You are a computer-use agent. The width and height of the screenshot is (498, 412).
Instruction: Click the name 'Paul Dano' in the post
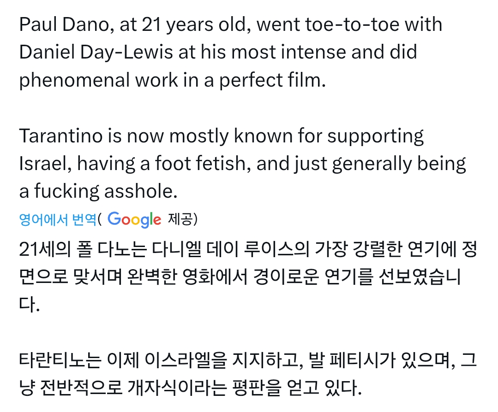(x=64, y=24)
